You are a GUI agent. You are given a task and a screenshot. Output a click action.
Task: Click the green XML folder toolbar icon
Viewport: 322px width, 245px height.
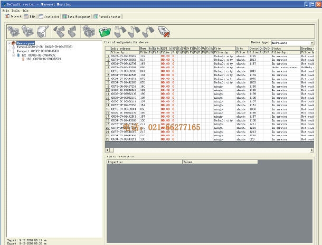point(105,32)
